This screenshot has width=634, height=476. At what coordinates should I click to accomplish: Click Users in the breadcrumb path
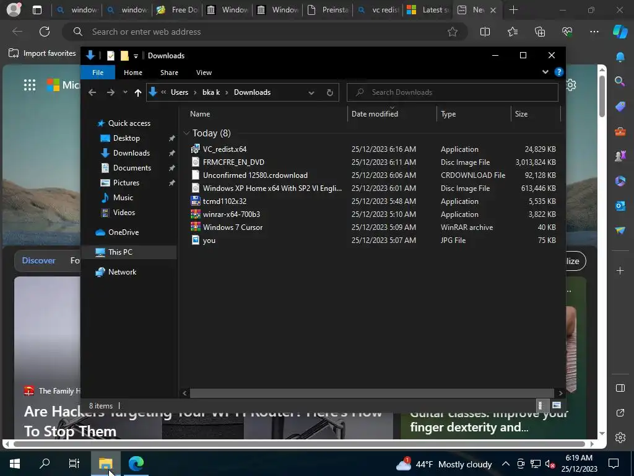[x=180, y=92]
